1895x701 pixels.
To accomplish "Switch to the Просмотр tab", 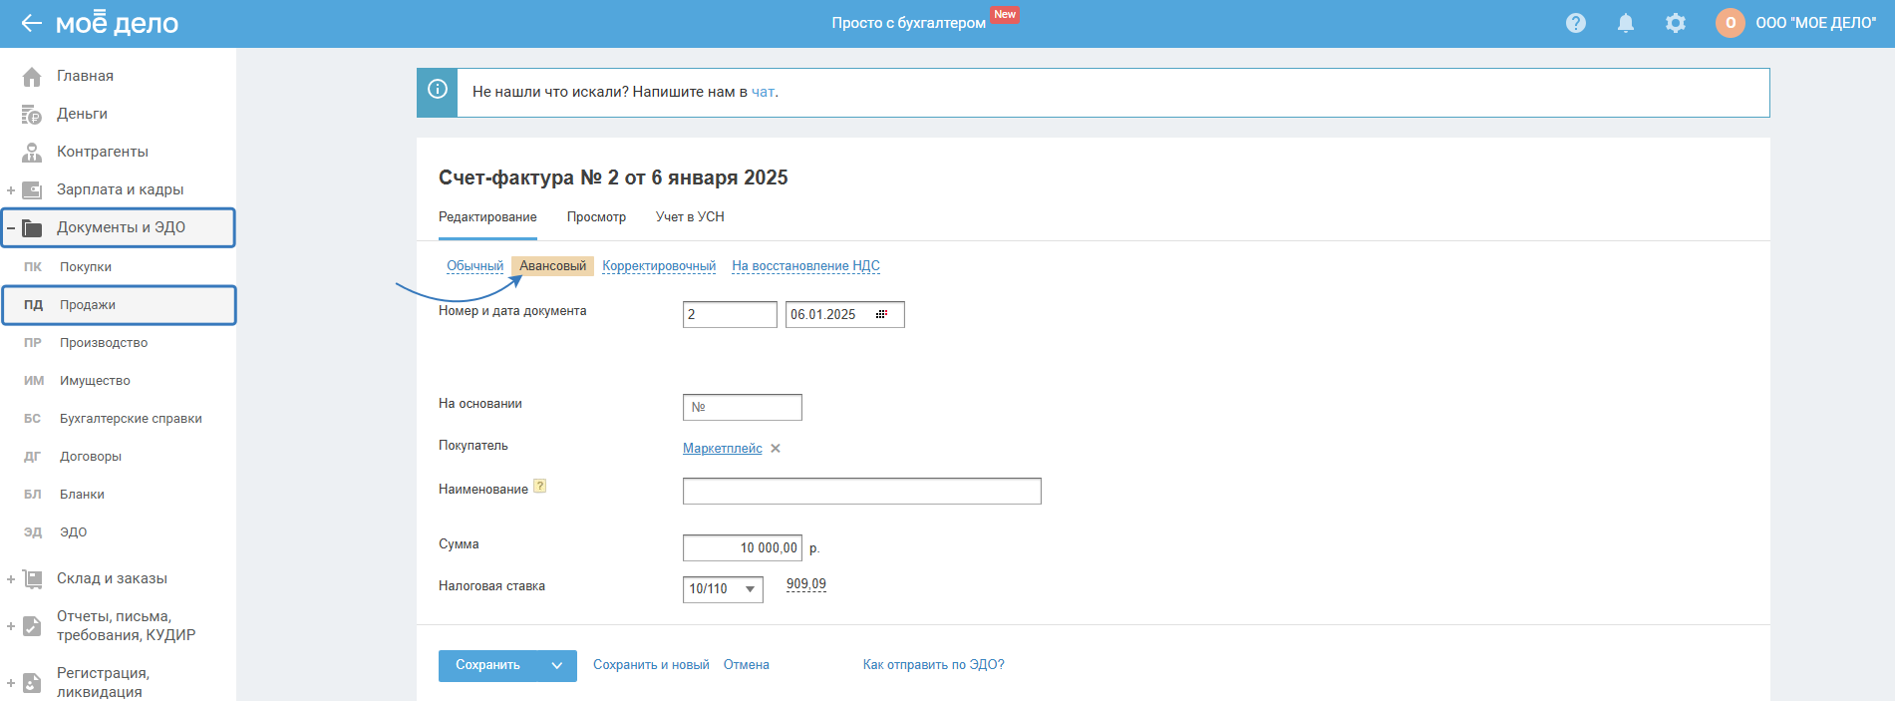I will click(596, 217).
